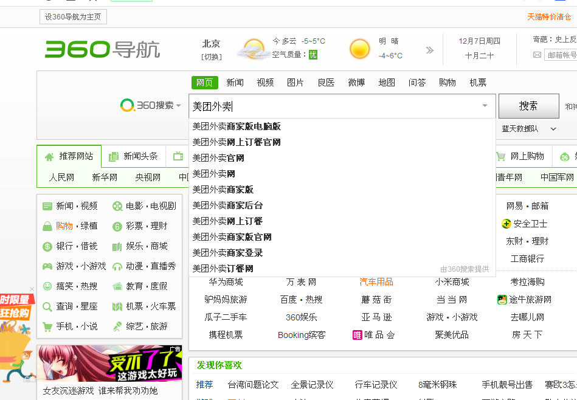The image size is (577, 400).
Task: Click the dollar coin icon beside 银行·借钱
Action: [47, 247]
